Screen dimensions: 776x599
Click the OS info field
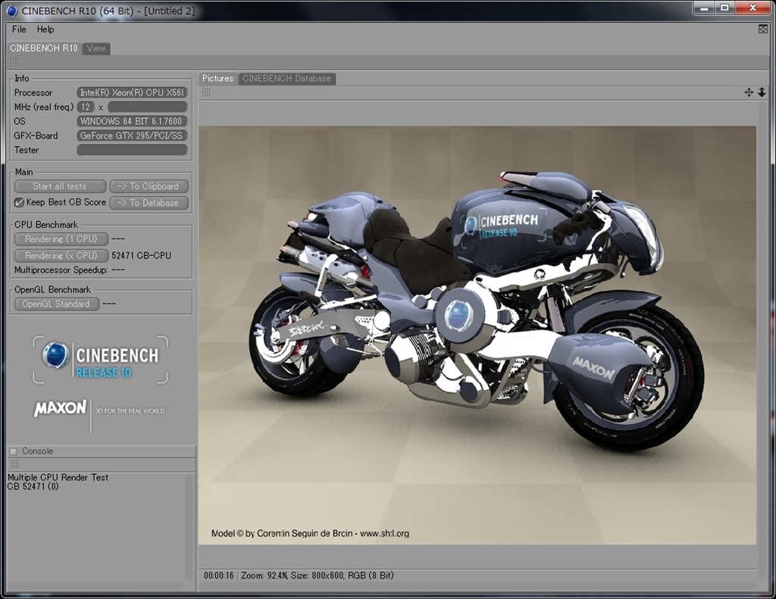(x=132, y=121)
